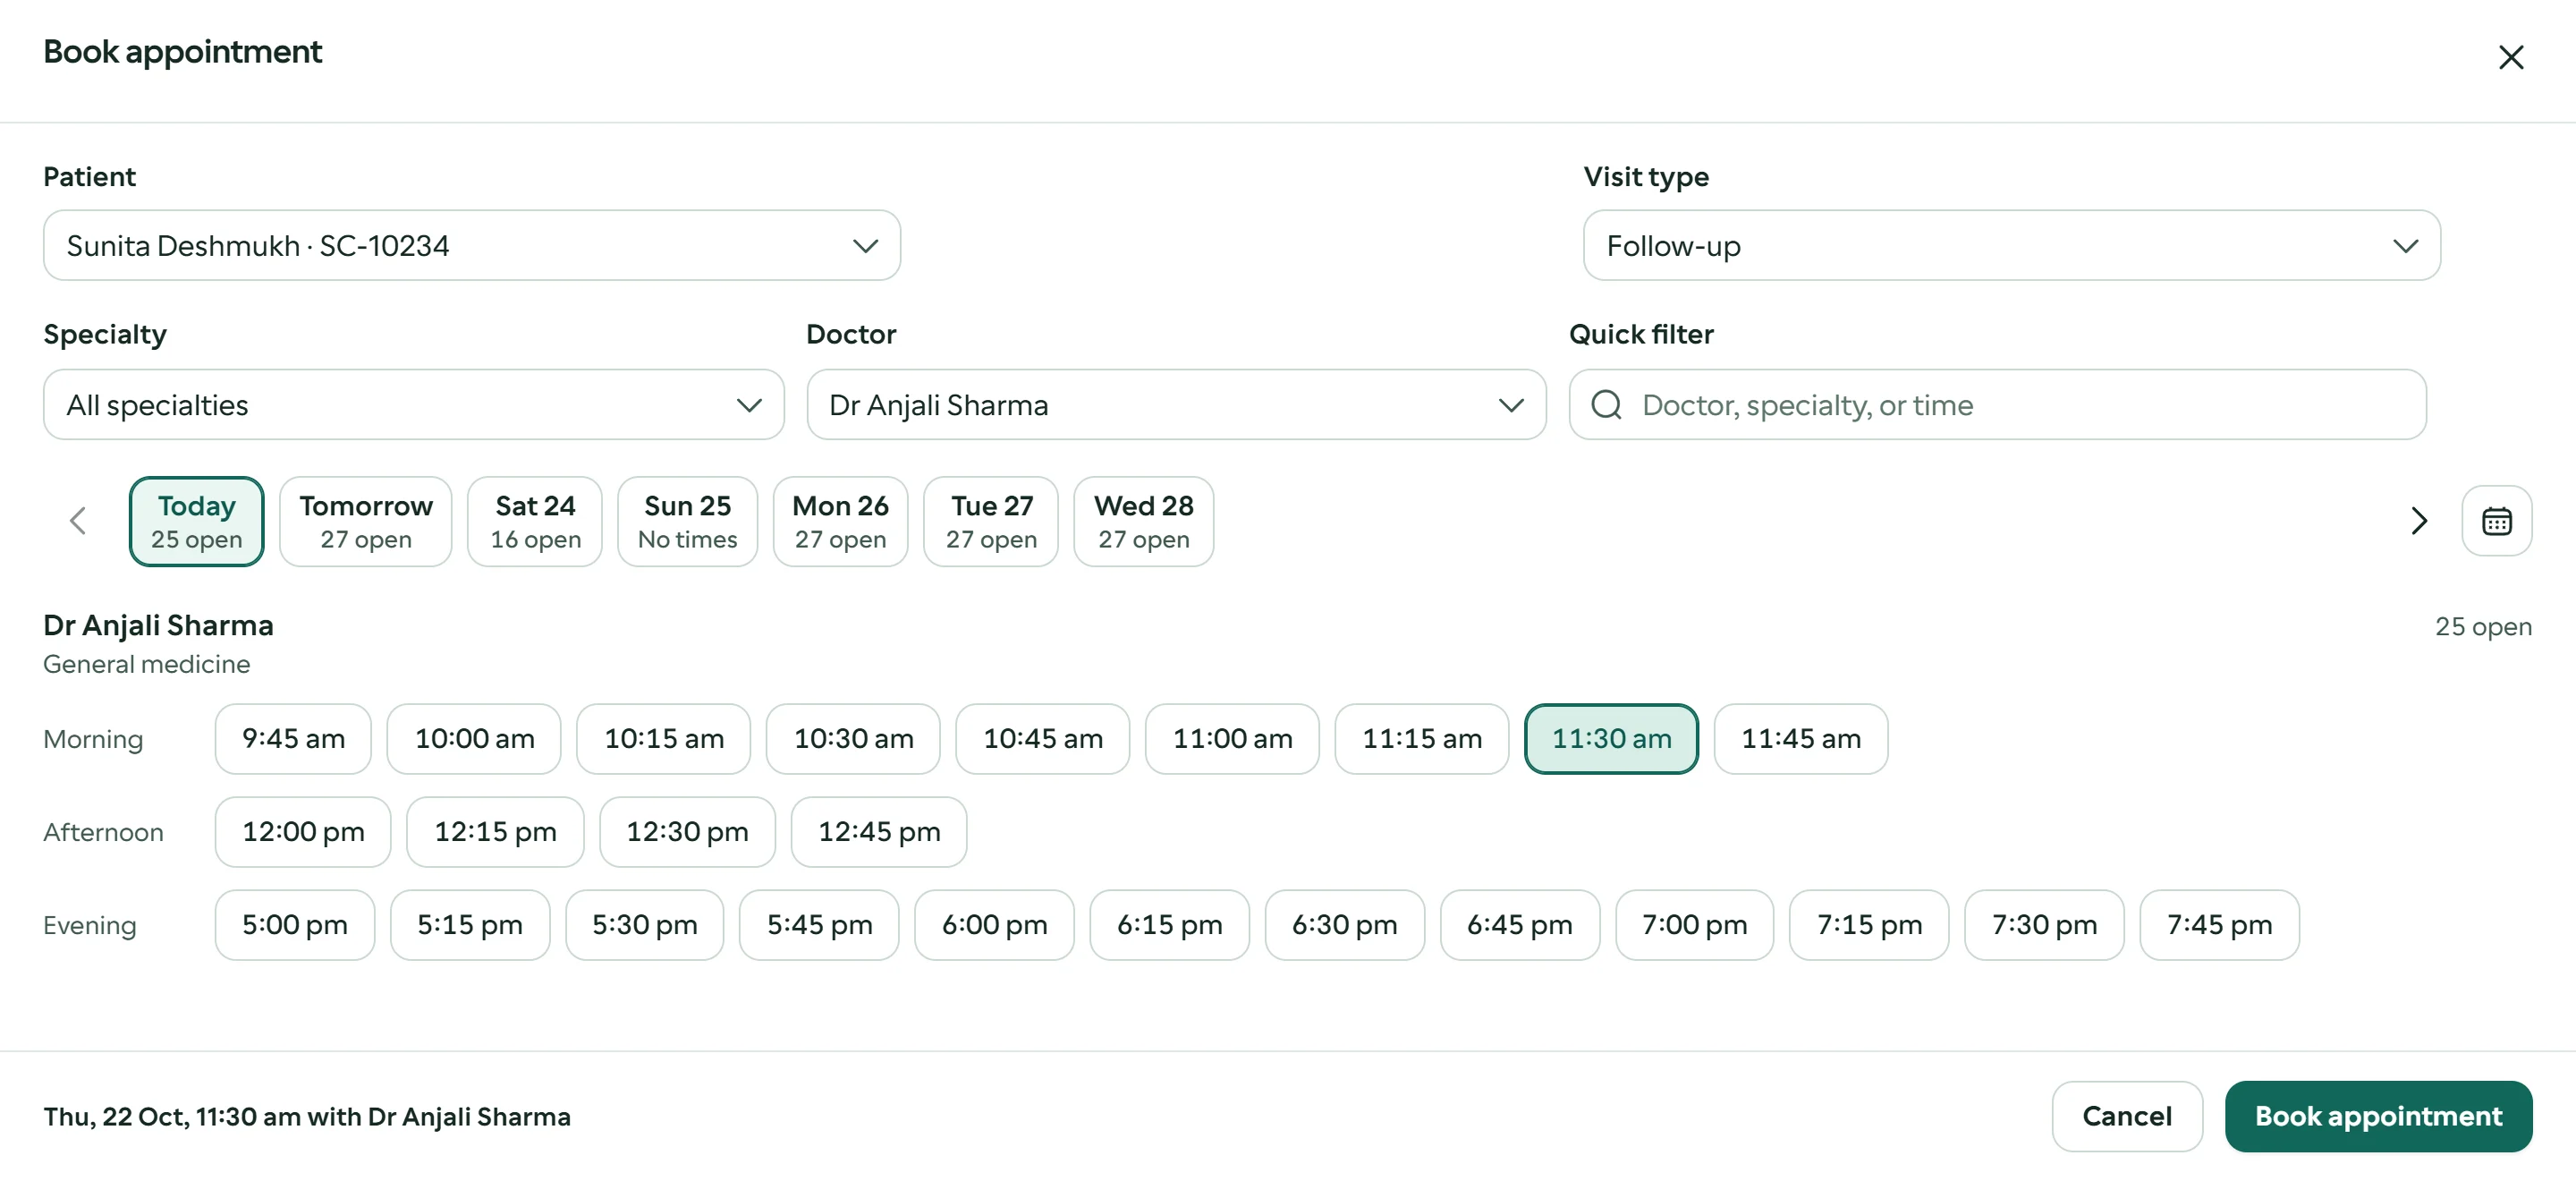Pick the 9:45 am time slot
This screenshot has height=1181, width=2576.
point(293,739)
